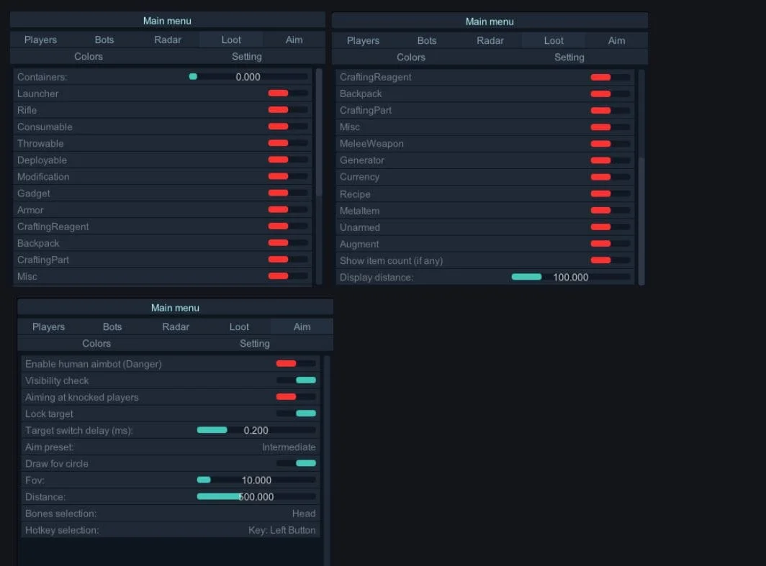Toggle the Rifle loot switch

(x=287, y=110)
